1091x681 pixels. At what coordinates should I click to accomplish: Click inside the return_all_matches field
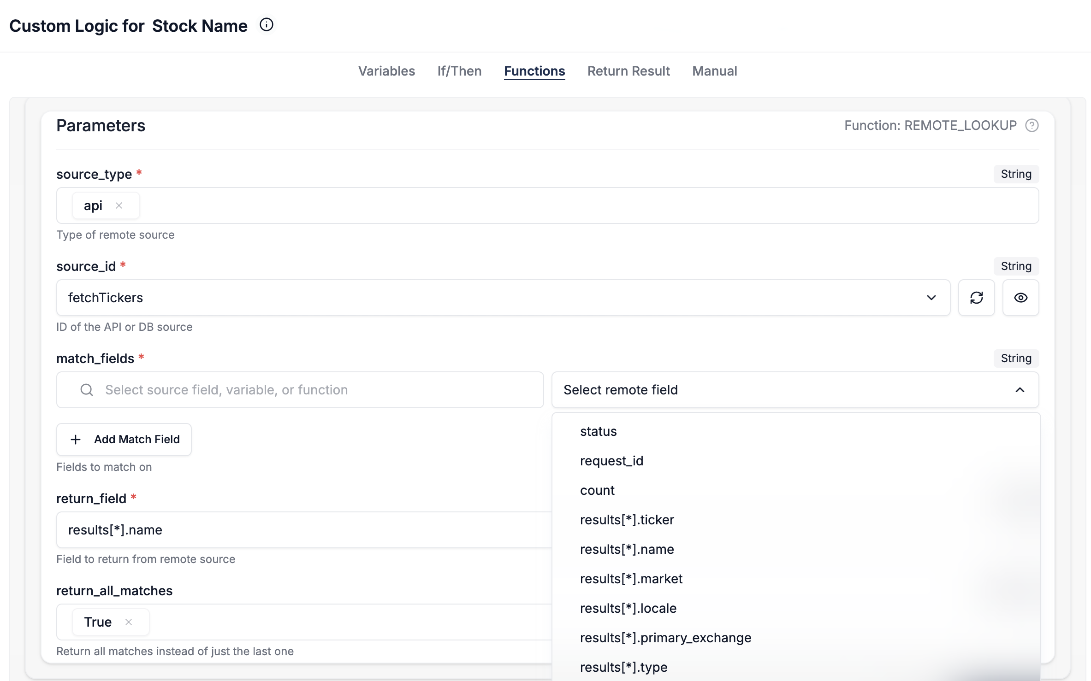(304, 622)
